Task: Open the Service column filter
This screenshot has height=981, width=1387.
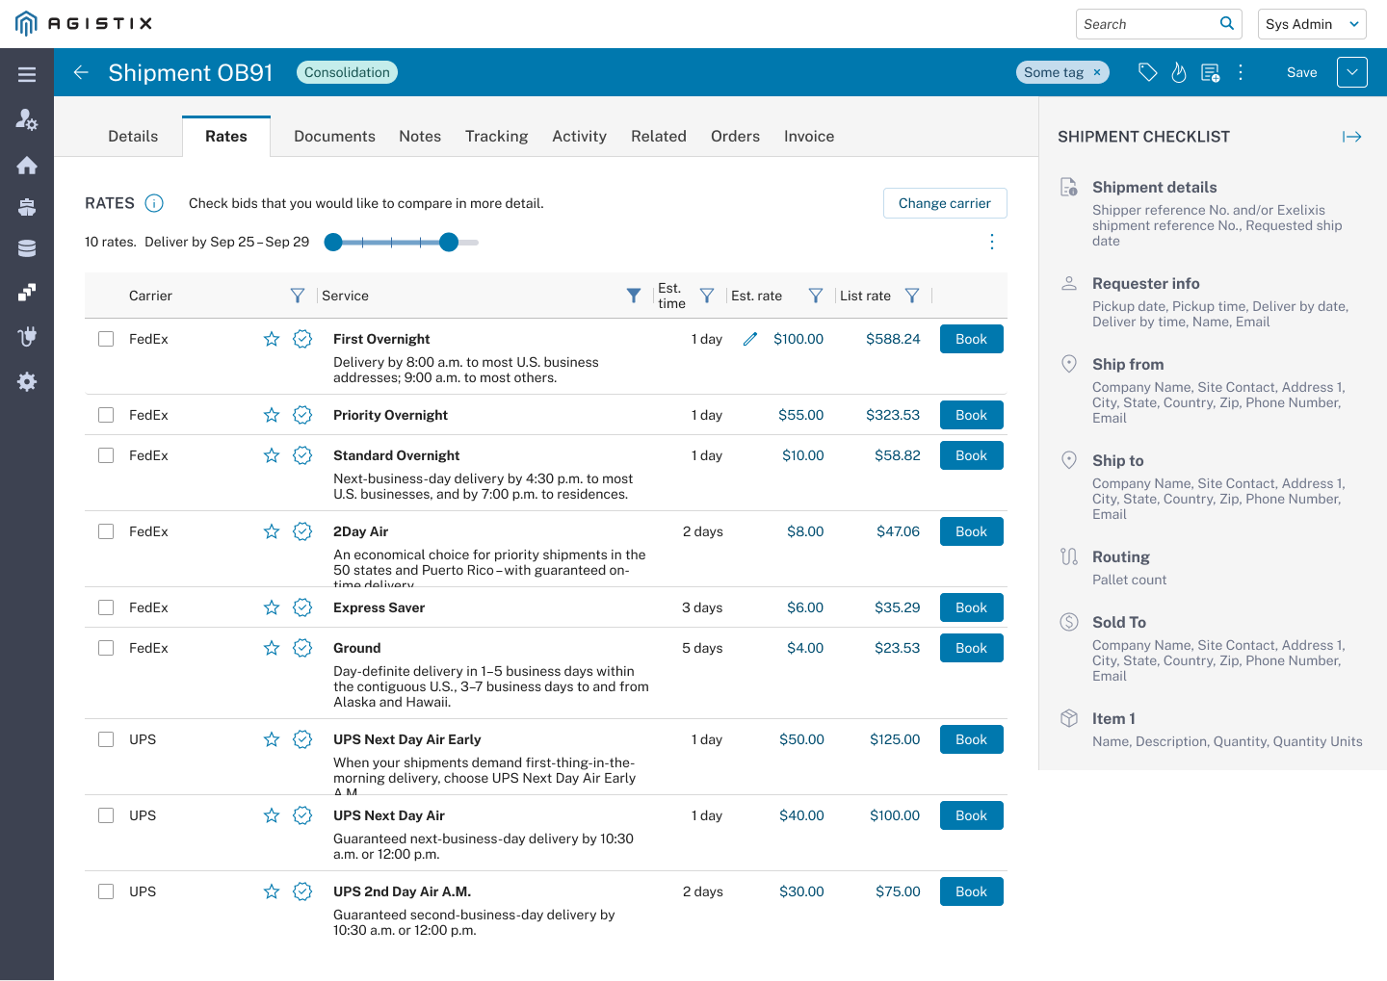Action: (x=633, y=296)
